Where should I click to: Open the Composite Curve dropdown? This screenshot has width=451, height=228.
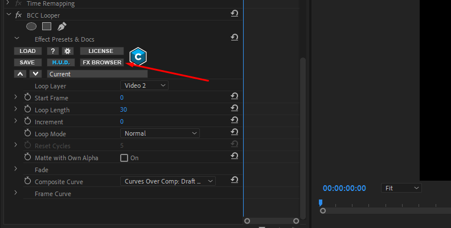pyautogui.click(x=168, y=181)
